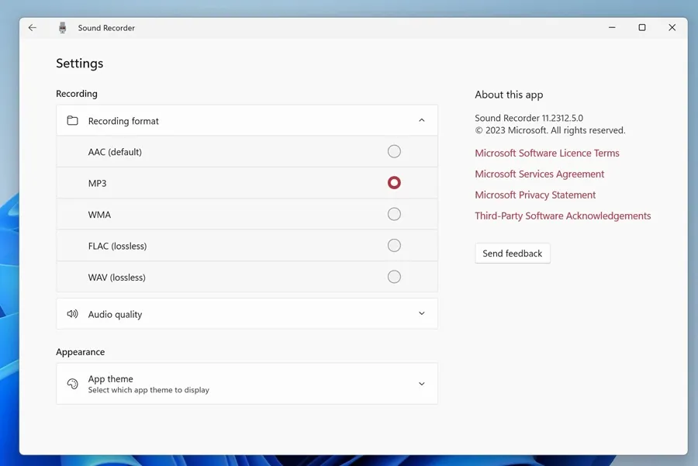The width and height of the screenshot is (698, 466).
Task: Click the App theme title text
Action: click(x=110, y=378)
